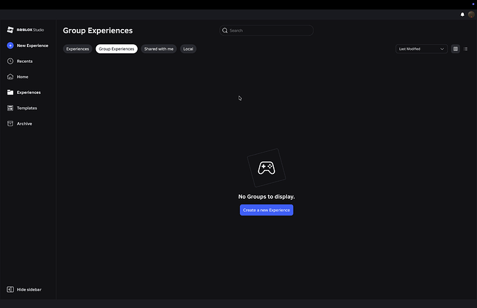
Task: Open the user profile avatar
Action: coord(471,15)
